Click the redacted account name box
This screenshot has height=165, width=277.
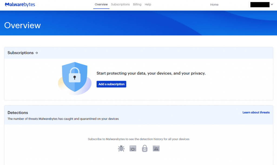coord(260,5)
